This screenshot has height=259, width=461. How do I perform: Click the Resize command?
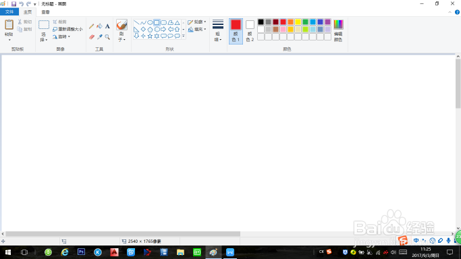point(67,29)
